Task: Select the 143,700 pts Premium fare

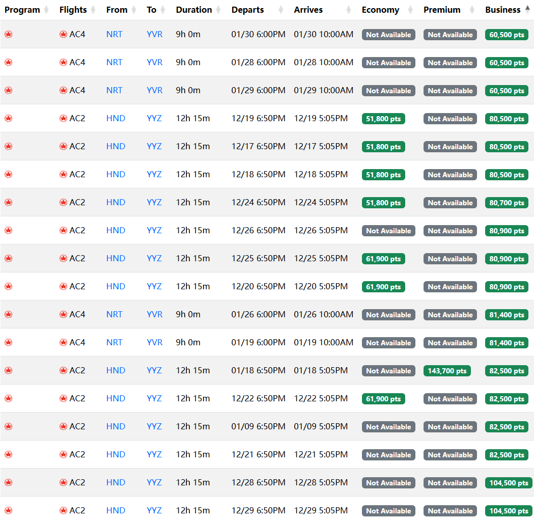Action: point(447,371)
